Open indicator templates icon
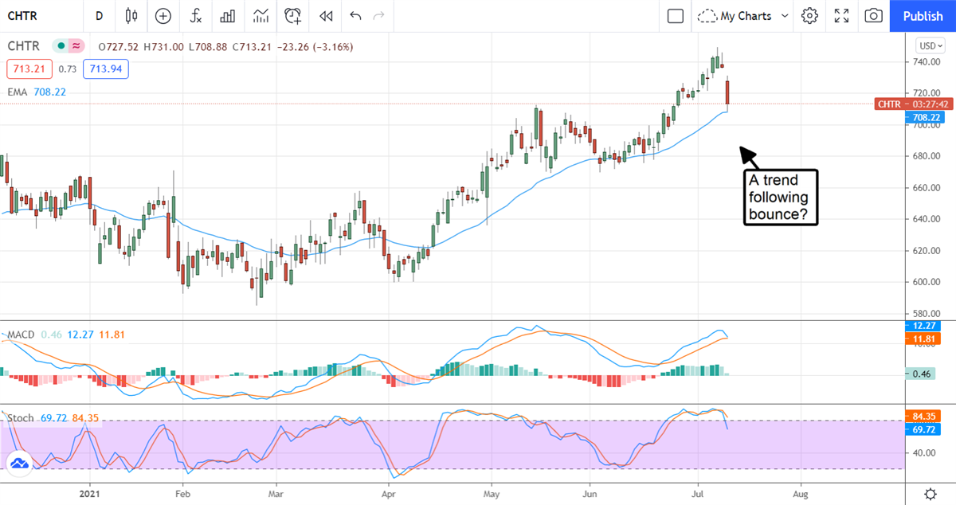Screen dimensions: 956x505 click(261, 15)
